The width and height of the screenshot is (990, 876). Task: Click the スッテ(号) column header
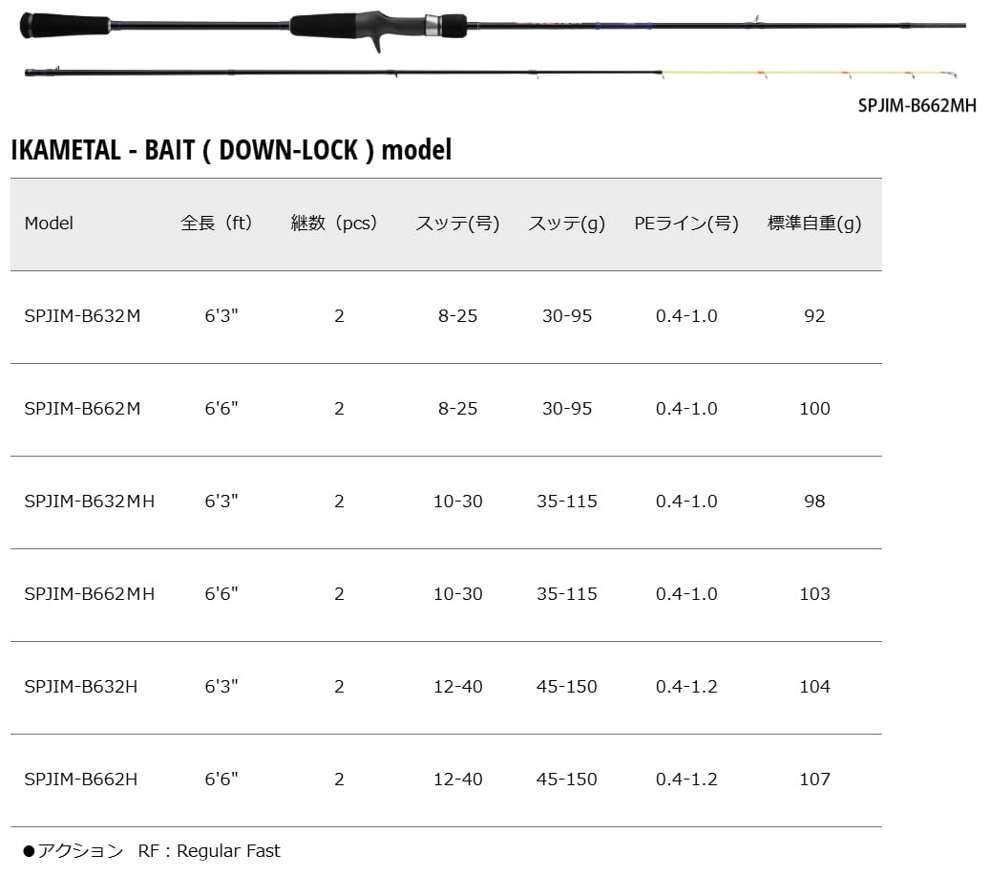(x=457, y=223)
